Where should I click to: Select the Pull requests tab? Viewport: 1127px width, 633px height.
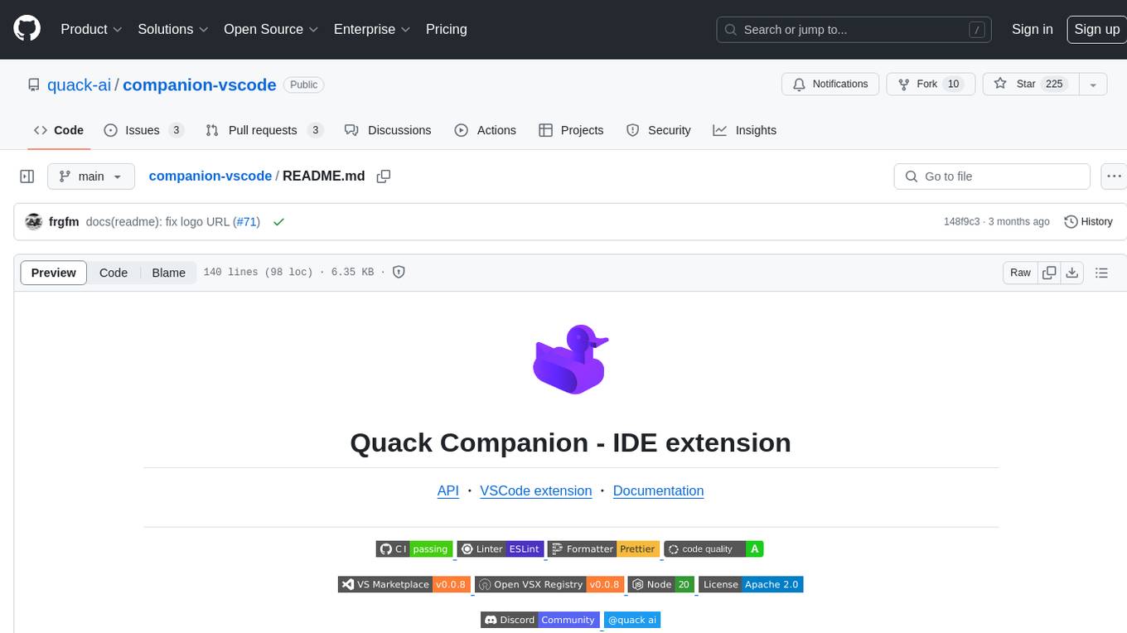pyautogui.click(x=264, y=130)
